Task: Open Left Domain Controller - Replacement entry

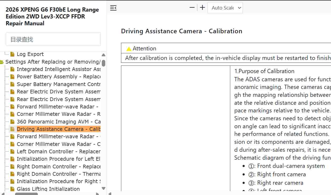Action: click(x=59, y=151)
